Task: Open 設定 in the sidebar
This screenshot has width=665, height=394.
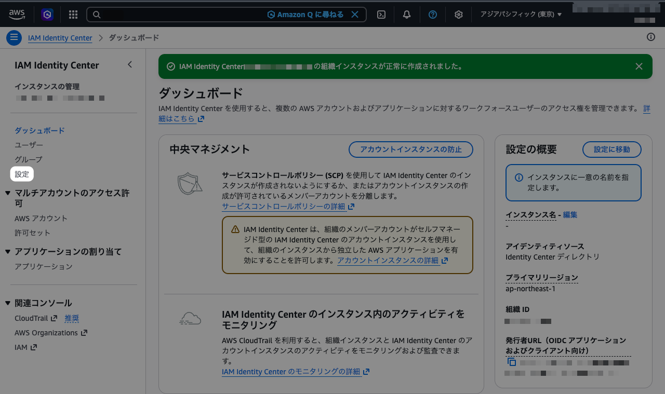Action: pos(22,174)
